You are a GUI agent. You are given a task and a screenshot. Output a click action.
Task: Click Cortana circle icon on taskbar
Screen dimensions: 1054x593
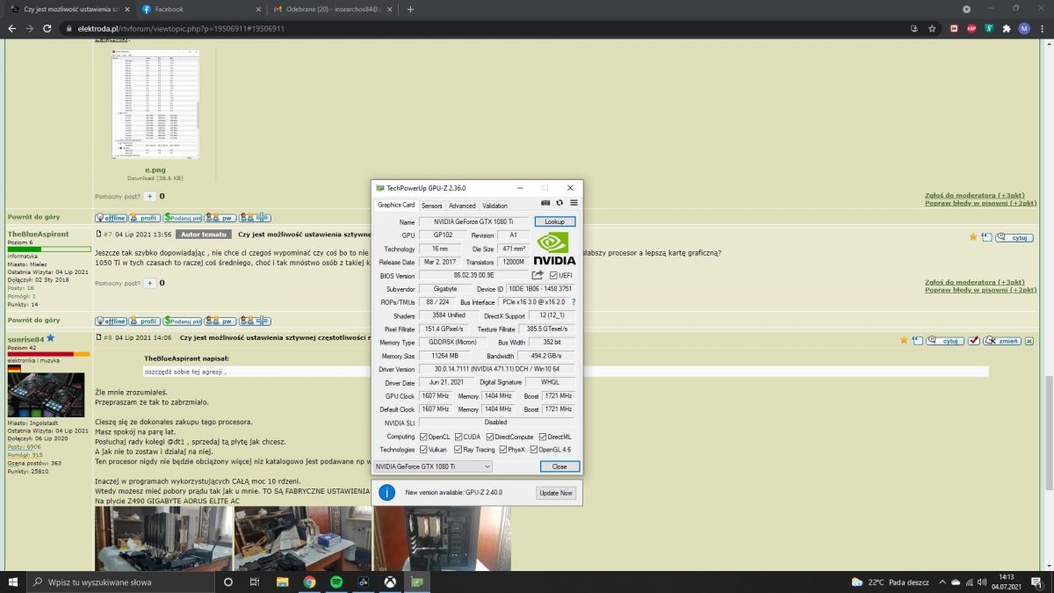coord(228,582)
